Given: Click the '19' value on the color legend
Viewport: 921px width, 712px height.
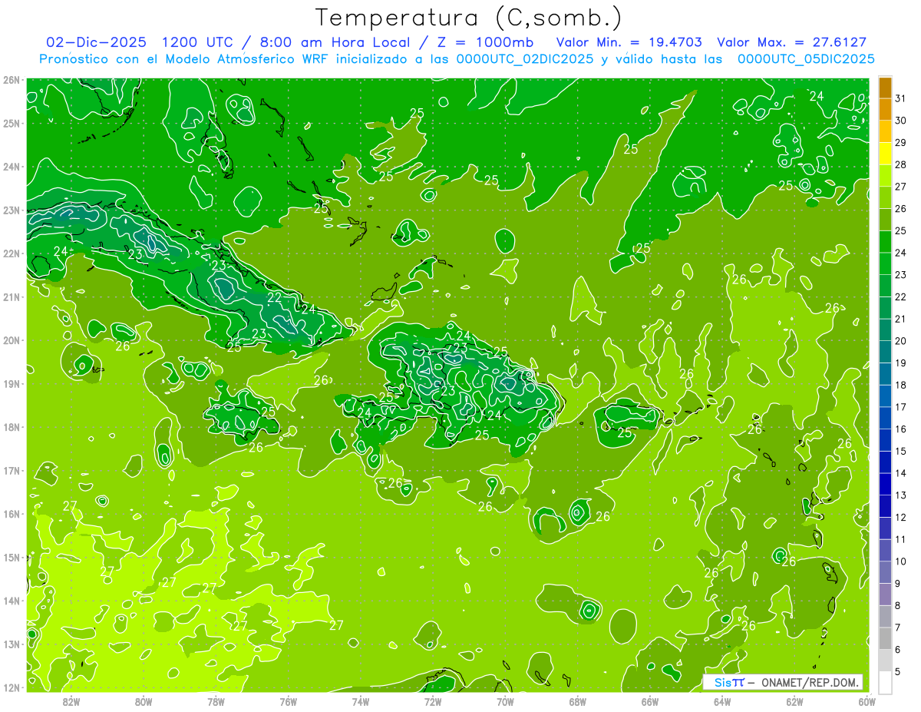Looking at the screenshot, I should [901, 363].
